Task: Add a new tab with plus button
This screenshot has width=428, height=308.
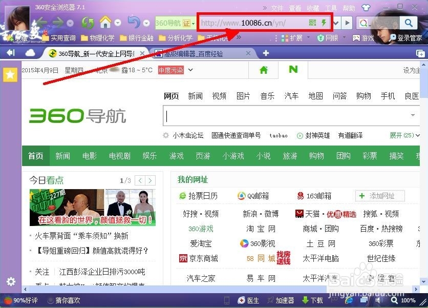Action: click(x=266, y=53)
